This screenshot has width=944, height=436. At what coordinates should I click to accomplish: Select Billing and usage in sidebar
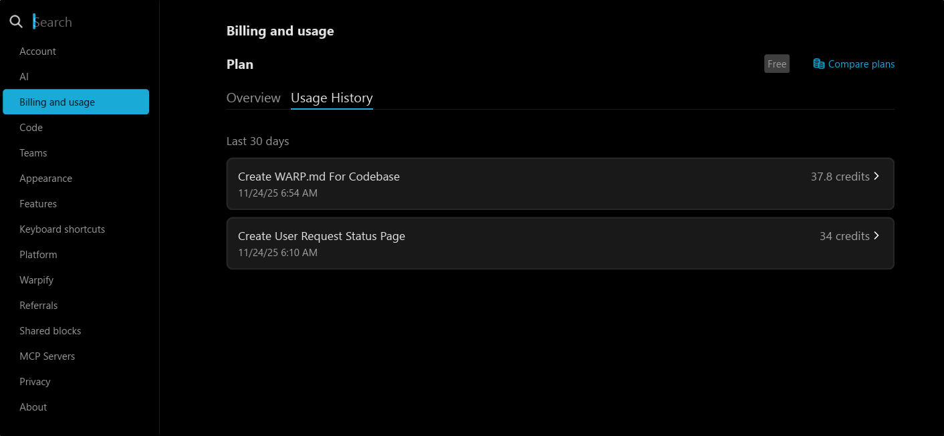[76, 102]
